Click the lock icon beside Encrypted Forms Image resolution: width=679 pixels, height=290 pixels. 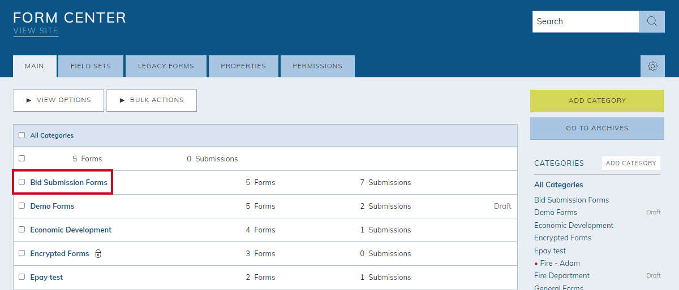98,254
